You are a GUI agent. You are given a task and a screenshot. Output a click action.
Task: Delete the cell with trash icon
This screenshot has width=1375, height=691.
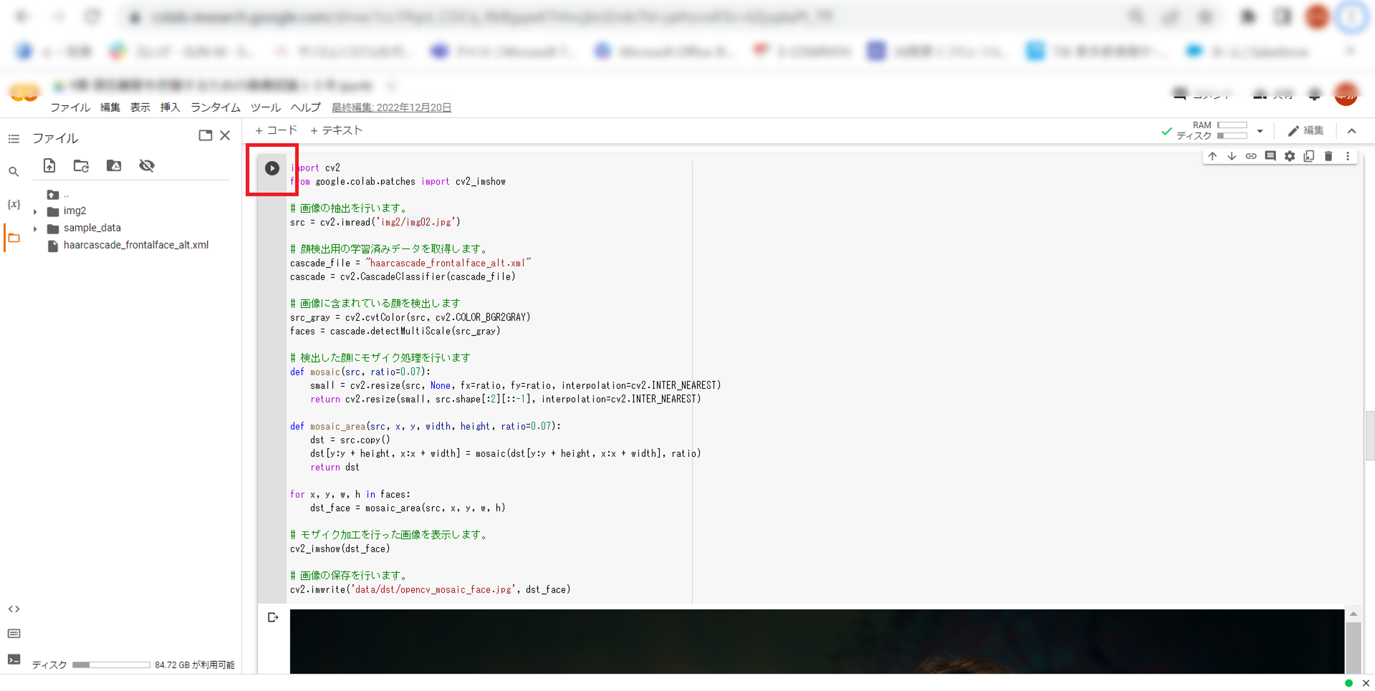tap(1328, 156)
